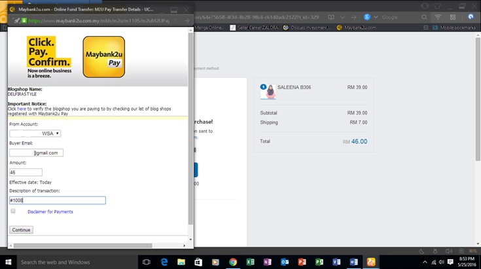Image resolution: width=481 pixels, height=269 pixels.
Task: Expand the search engine selector arrow
Action: [376, 17]
